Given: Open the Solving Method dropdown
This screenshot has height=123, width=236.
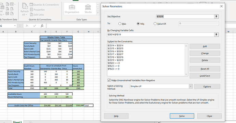Looking at the screenshot, I should click(x=191, y=86).
